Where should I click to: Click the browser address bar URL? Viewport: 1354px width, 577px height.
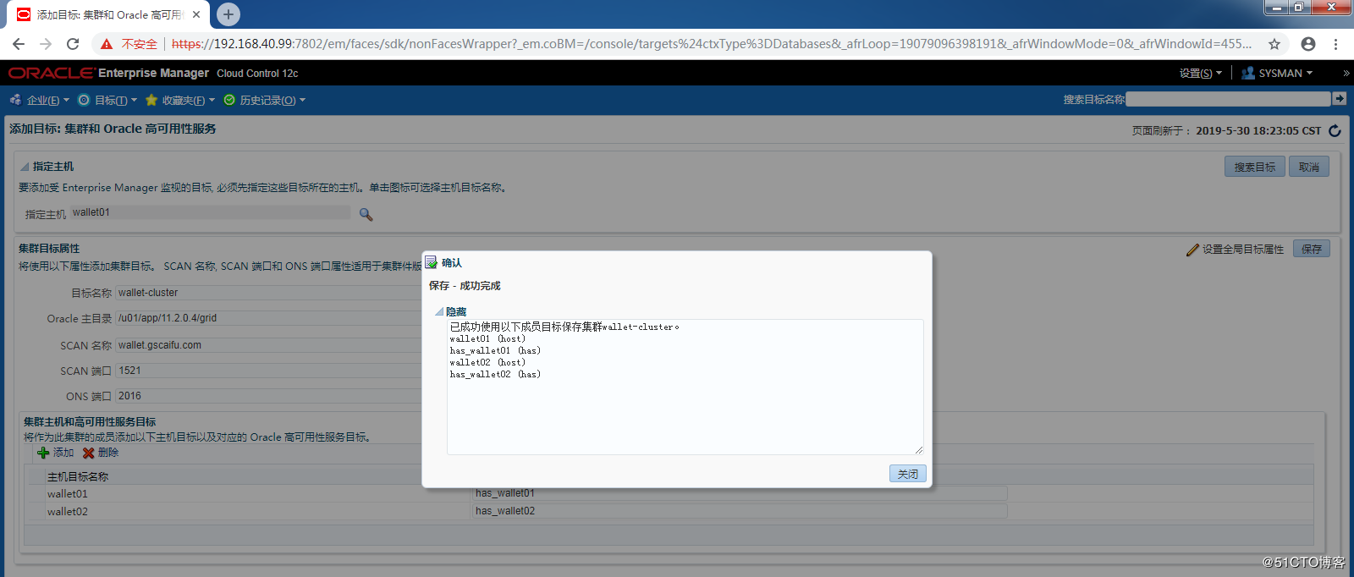(x=712, y=44)
